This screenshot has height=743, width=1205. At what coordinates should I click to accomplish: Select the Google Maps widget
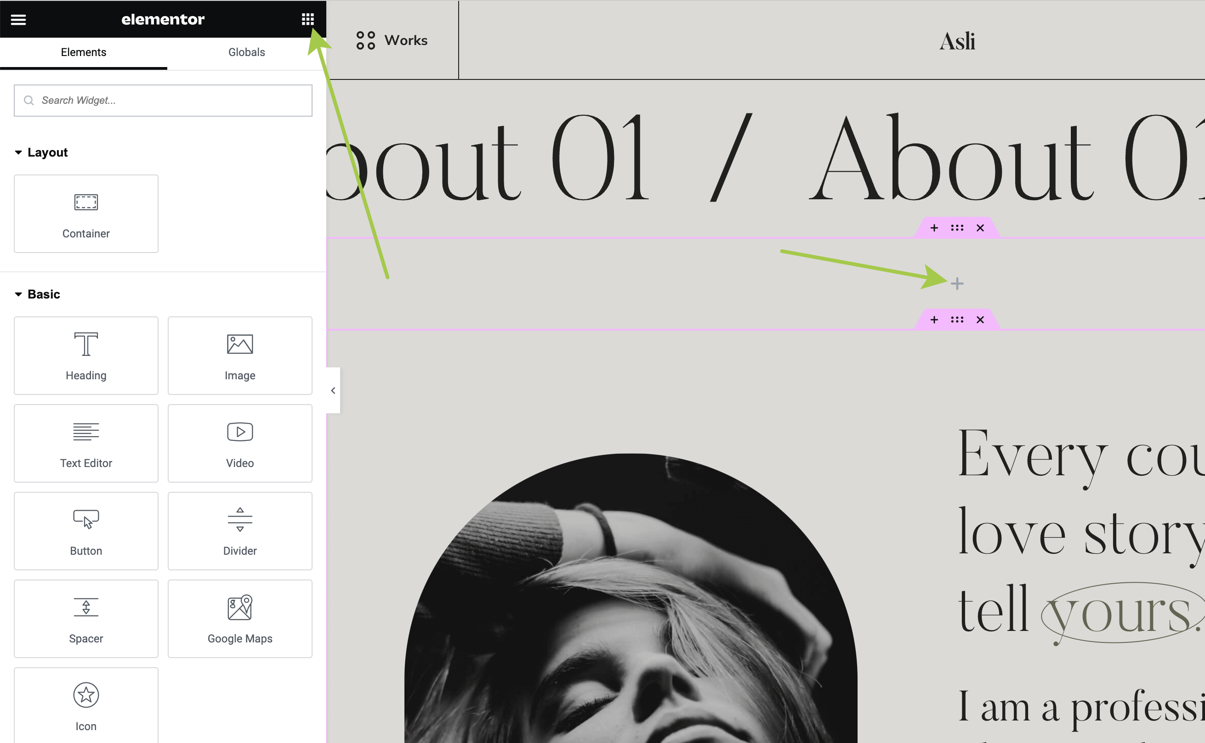tap(240, 619)
